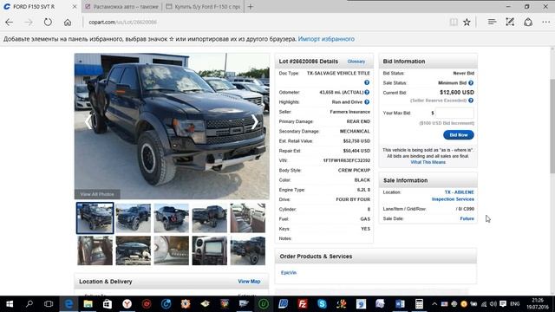The height and width of the screenshot is (312, 555).
Task: Show hidden system tray icons chevron
Action: [x=434, y=304]
